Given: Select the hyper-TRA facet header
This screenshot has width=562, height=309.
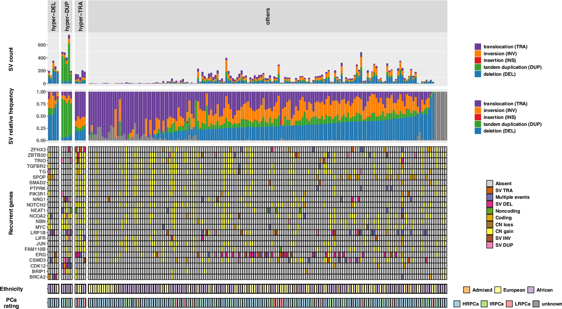Looking at the screenshot, I should coord(80,16).
